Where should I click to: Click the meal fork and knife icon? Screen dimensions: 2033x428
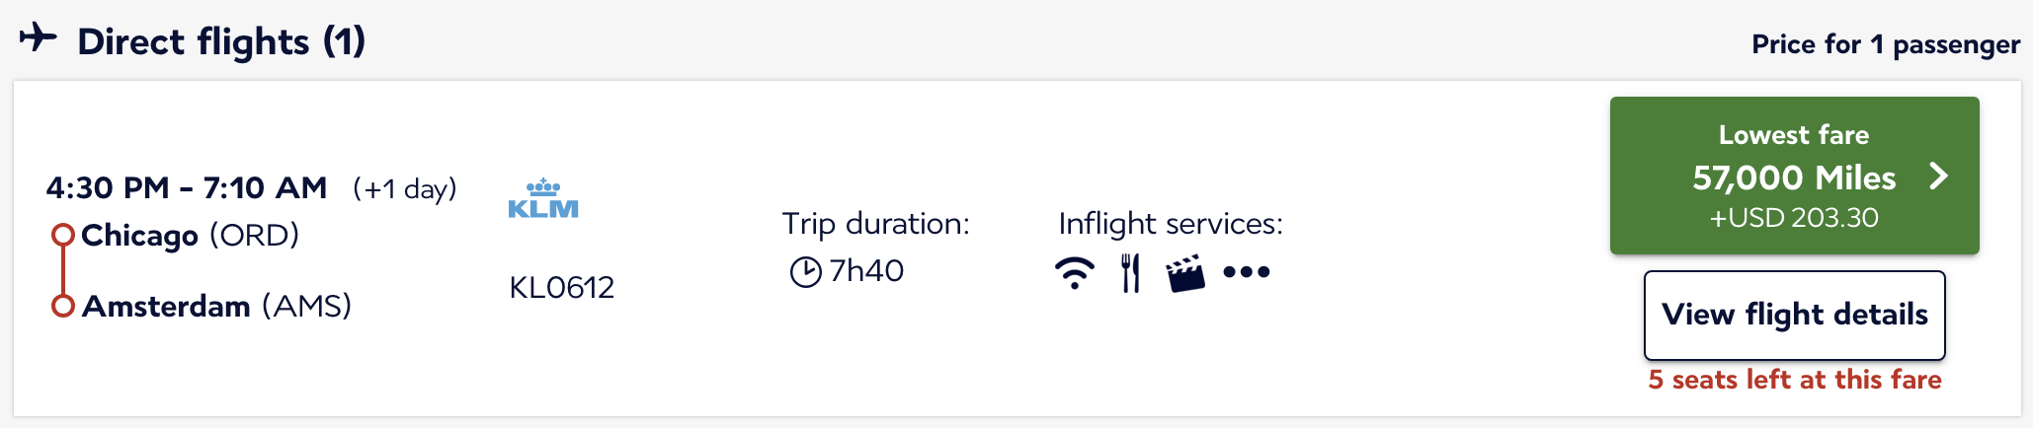coord(1130,272)
